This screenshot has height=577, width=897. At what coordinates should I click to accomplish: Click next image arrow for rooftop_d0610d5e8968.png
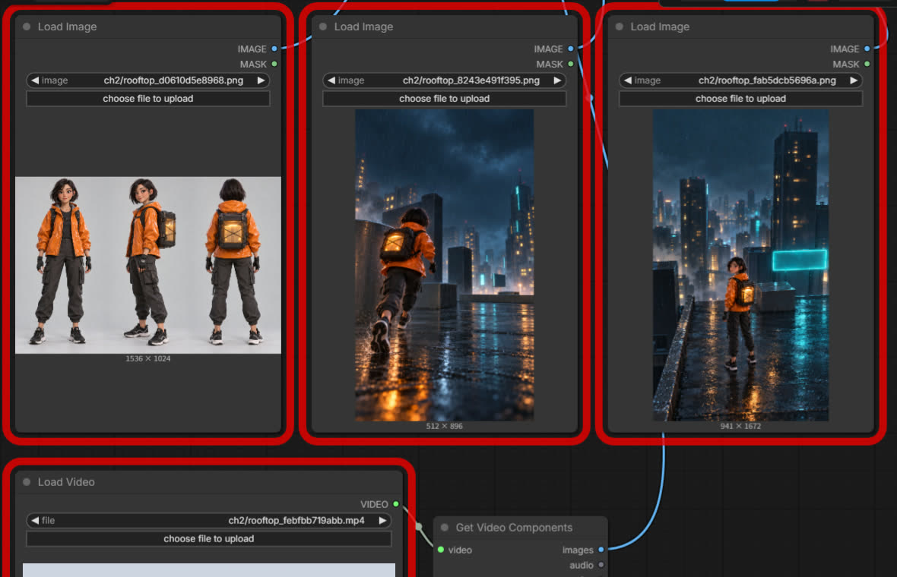click(x=261, y=80)
